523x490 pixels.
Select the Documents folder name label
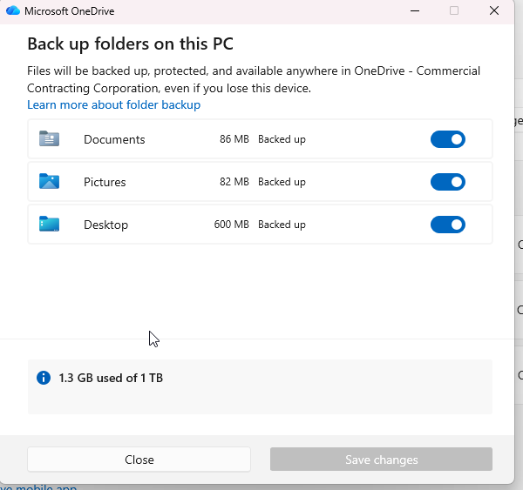tap(114, 139)
